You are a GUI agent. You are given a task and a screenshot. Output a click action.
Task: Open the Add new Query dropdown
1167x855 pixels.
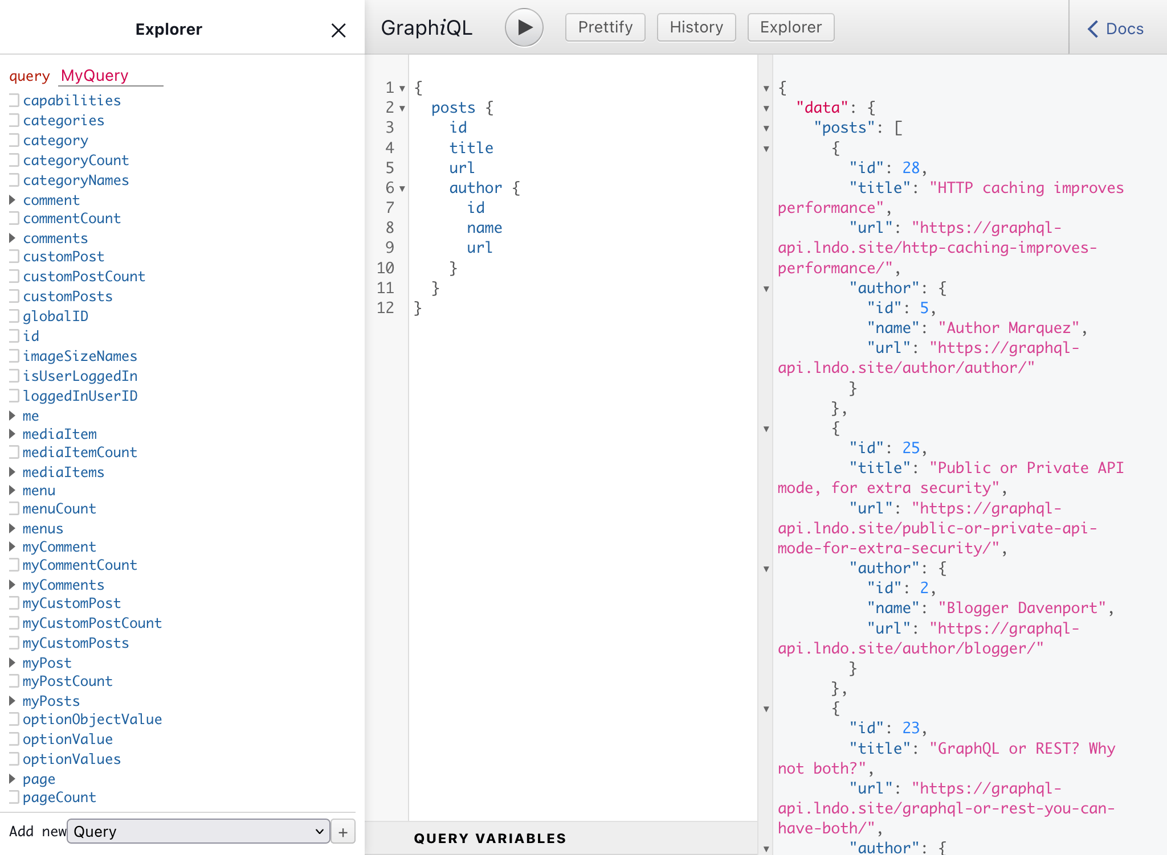pyautogui.click(x=198, y=832)
